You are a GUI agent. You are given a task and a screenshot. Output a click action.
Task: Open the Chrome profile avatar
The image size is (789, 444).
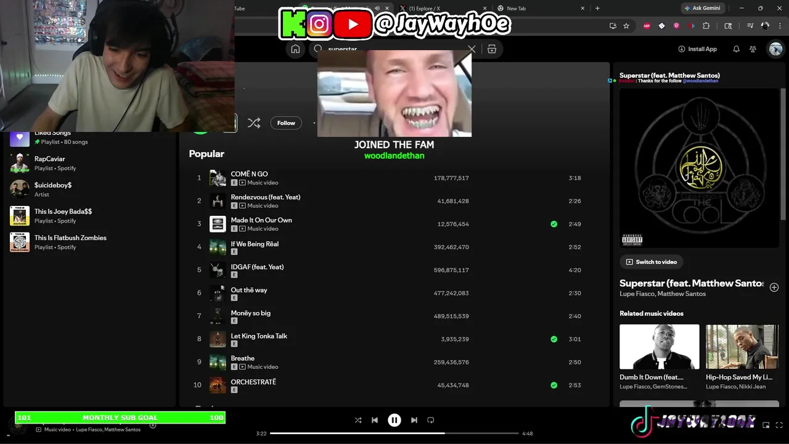[x=765, y=26]
